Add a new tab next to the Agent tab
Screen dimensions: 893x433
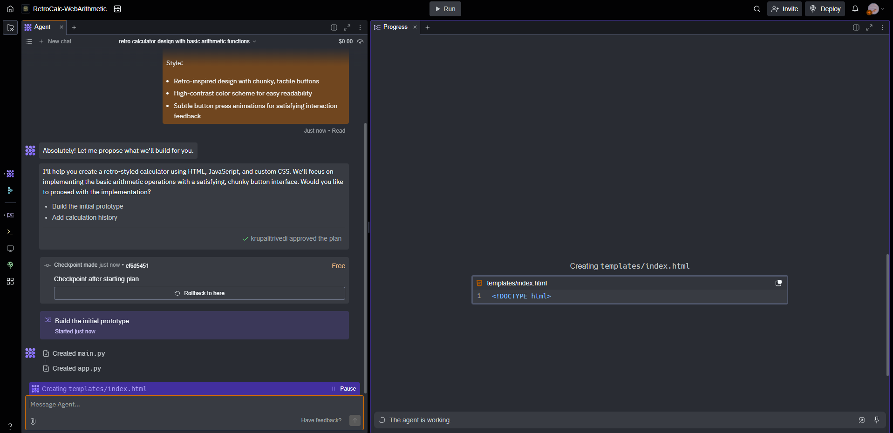74,27
